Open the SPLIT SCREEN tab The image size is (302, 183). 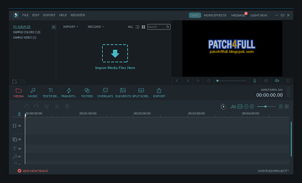click(x=141, y=93)
